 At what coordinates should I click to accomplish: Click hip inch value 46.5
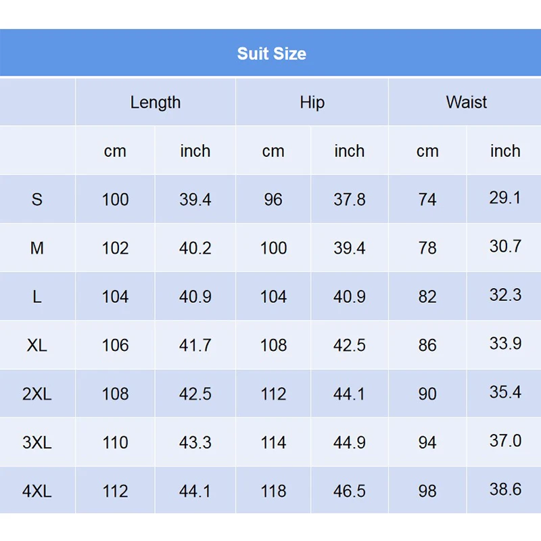click(349, 492)
